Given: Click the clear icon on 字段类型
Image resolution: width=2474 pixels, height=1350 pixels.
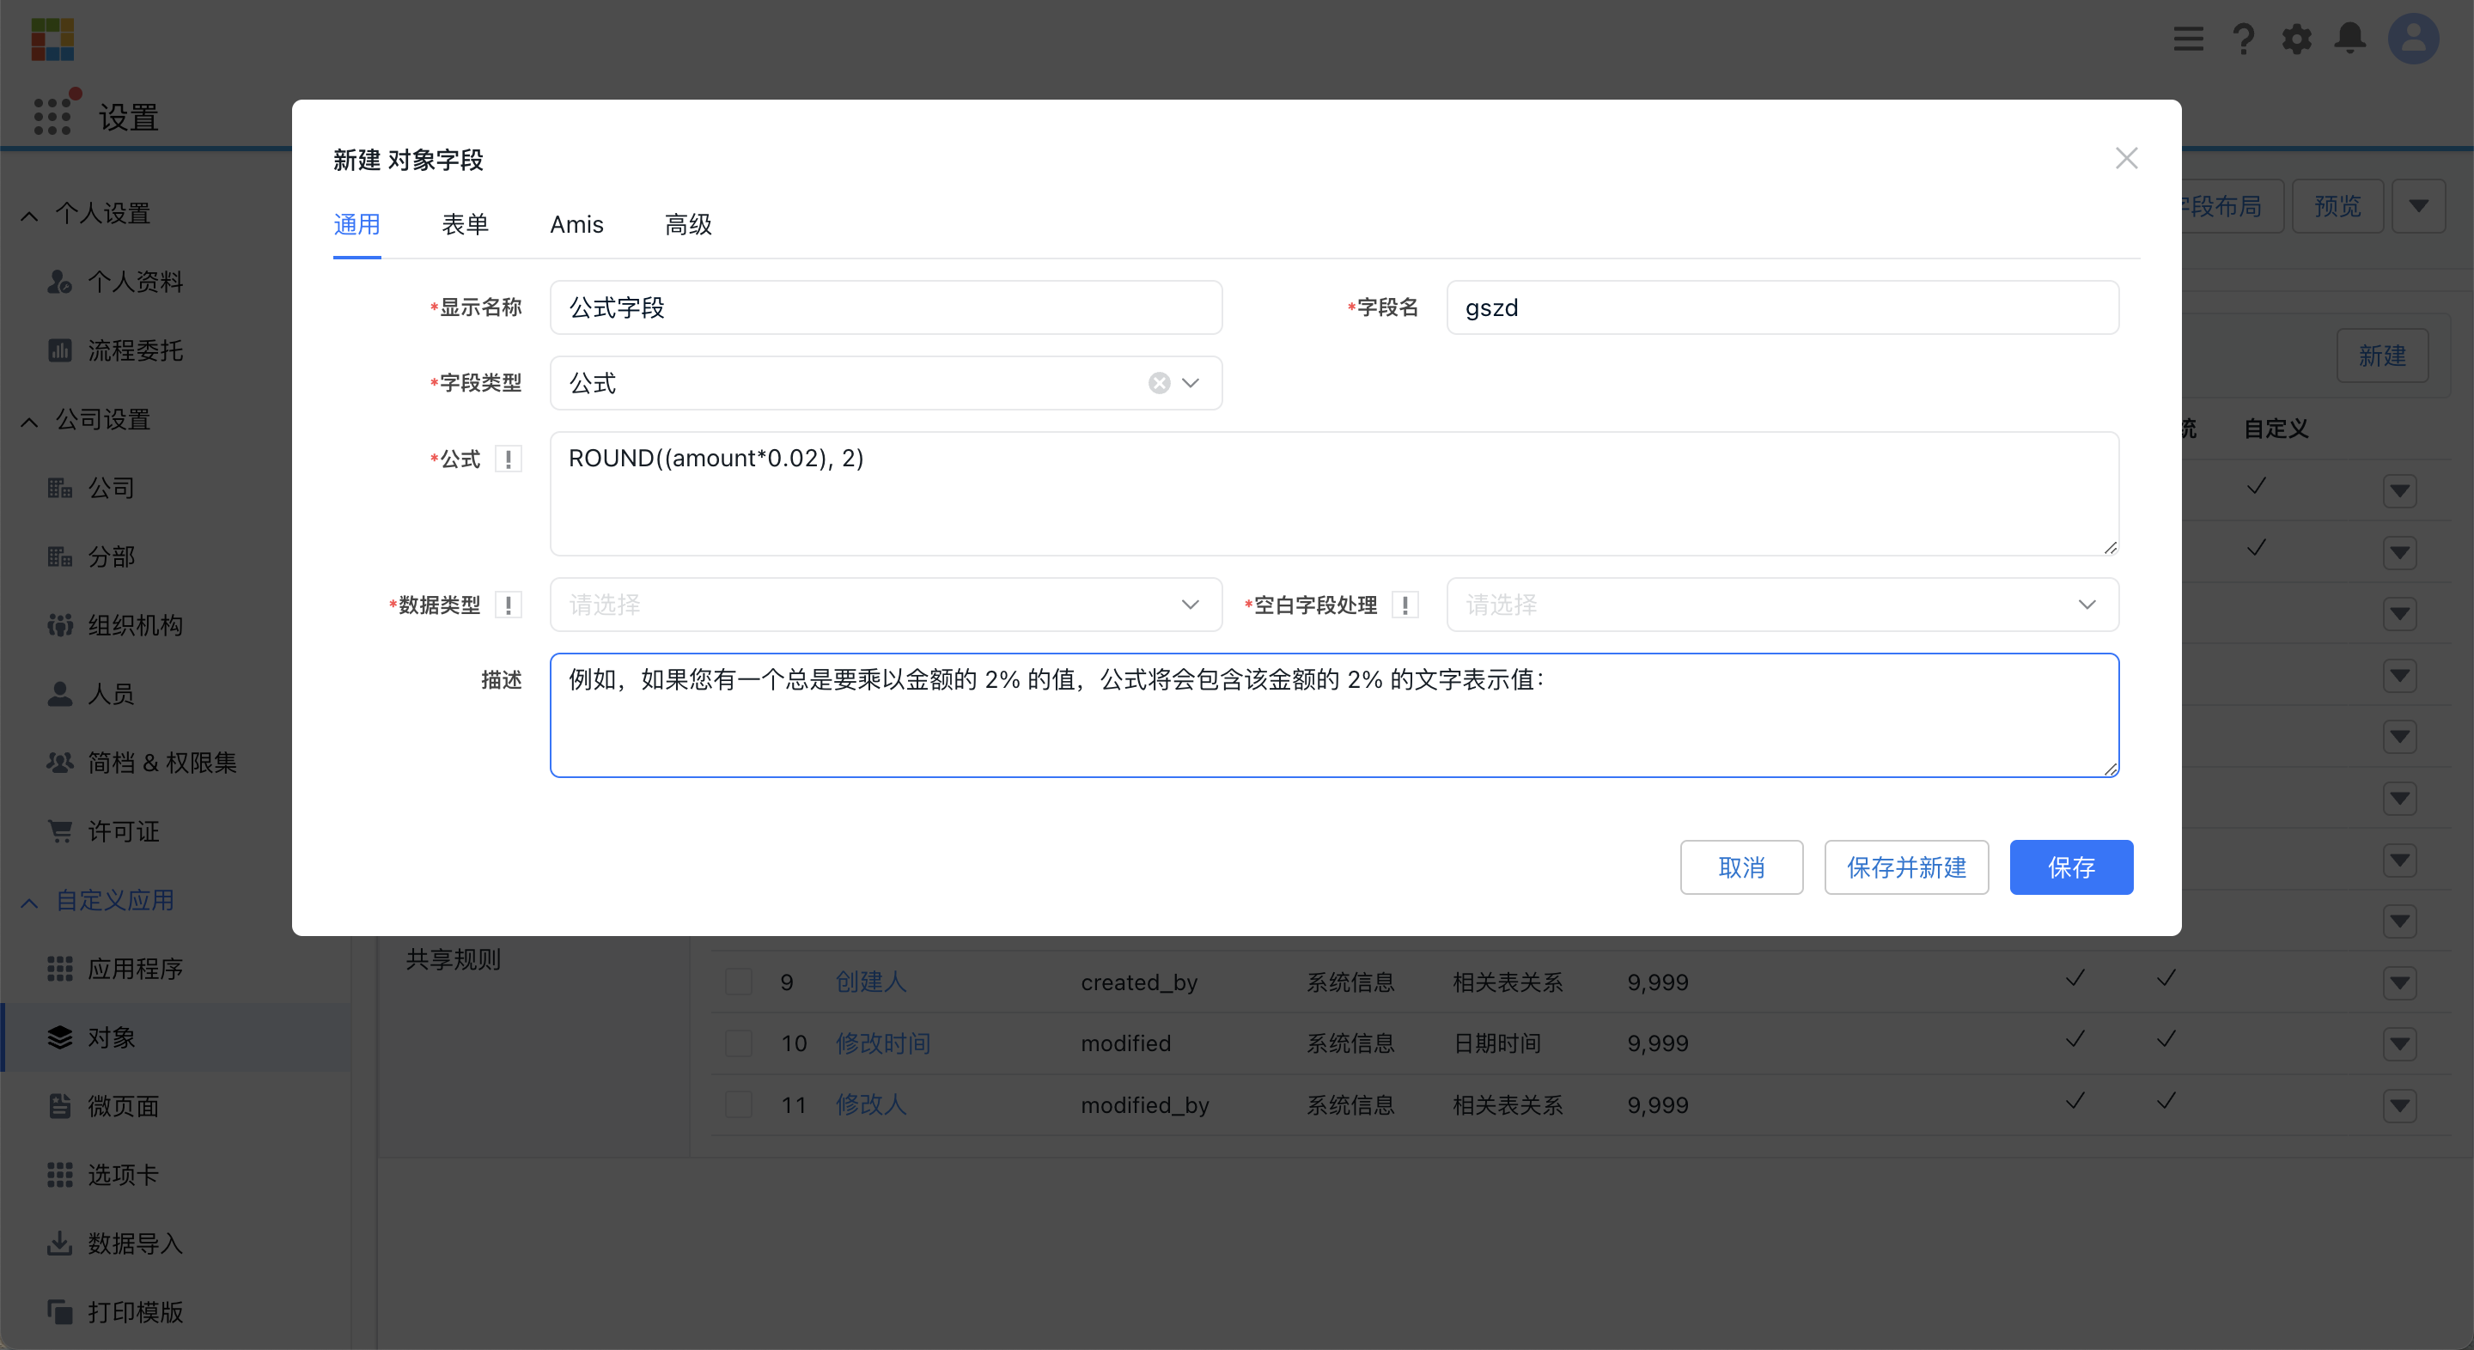Looking at the screenshot, I should point(1159,384).
